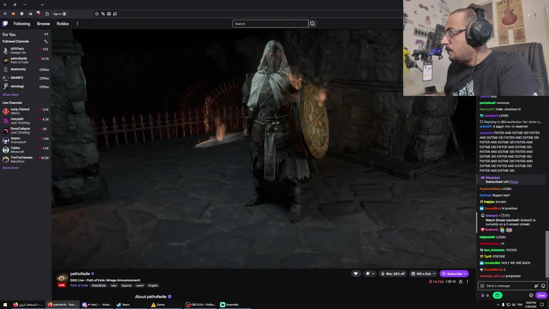
Task: Open OM4RFX offline channel
Action: point(26,78)
